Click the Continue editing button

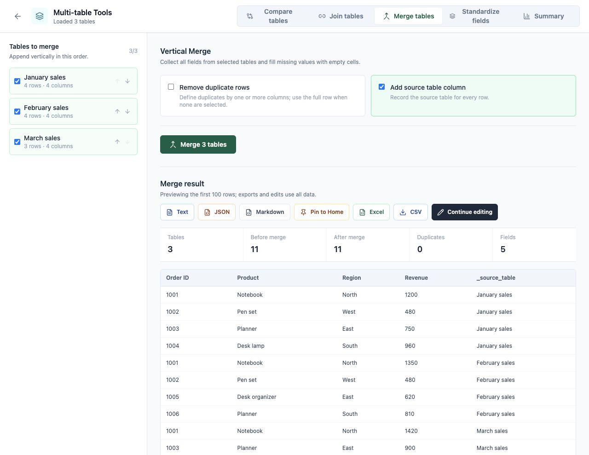click(465, 212)
